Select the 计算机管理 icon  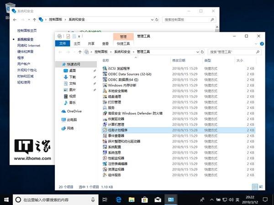click(105, 124)
